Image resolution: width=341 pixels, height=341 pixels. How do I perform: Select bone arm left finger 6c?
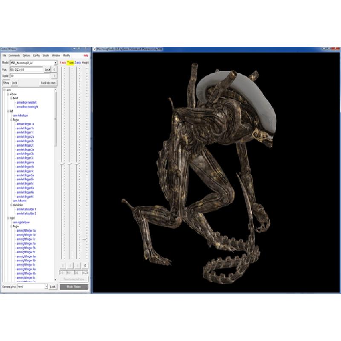click(25, 197)
